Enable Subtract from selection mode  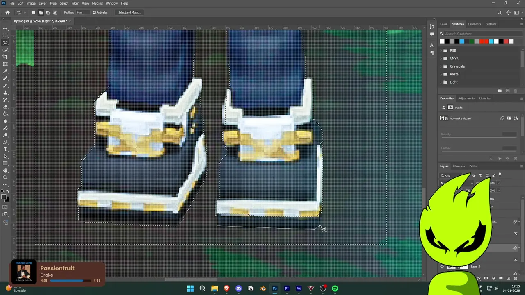coord(48,12)
